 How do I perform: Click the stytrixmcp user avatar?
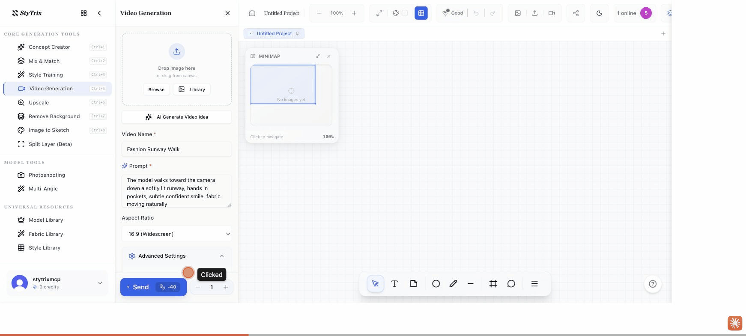(20, 283)
